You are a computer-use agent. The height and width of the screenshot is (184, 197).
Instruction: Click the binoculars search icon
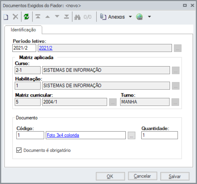click(x=77, y=17)
